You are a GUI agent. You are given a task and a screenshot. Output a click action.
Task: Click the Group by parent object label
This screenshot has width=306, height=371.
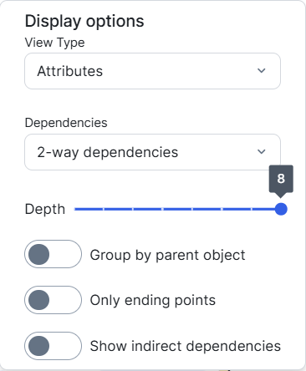(167, 255)
